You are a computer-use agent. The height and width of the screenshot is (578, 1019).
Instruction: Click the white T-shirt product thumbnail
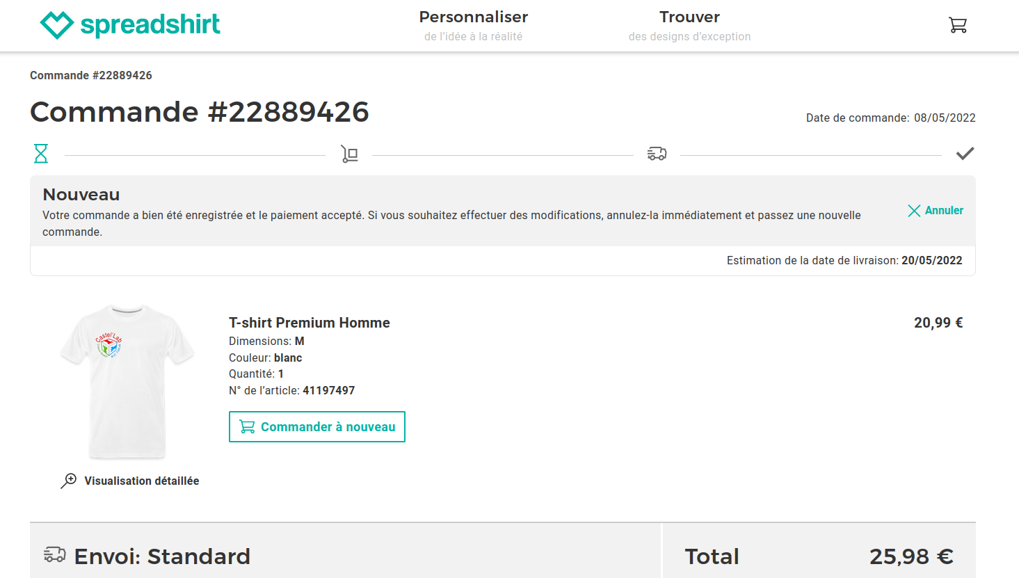pos(127,381)
